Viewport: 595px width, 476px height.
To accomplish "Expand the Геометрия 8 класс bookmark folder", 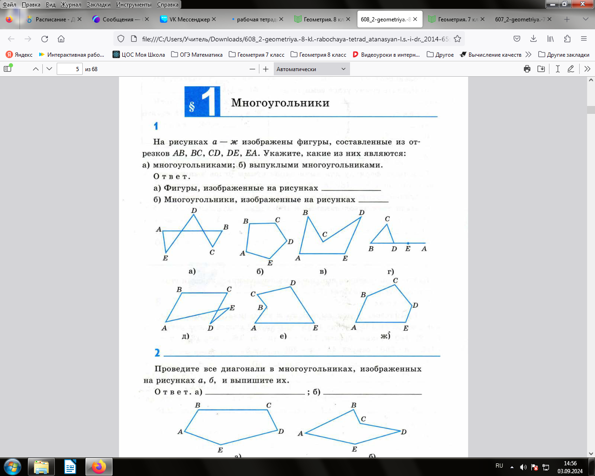I will click(318, 55).
